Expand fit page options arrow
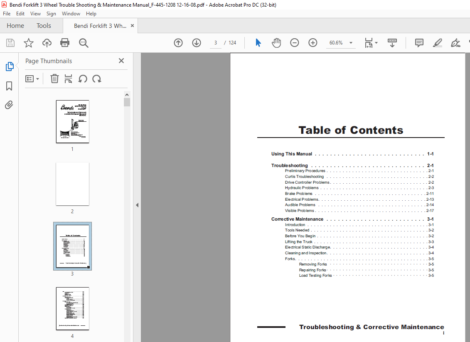Screen dimensions: 470x342 coord(376,43)
